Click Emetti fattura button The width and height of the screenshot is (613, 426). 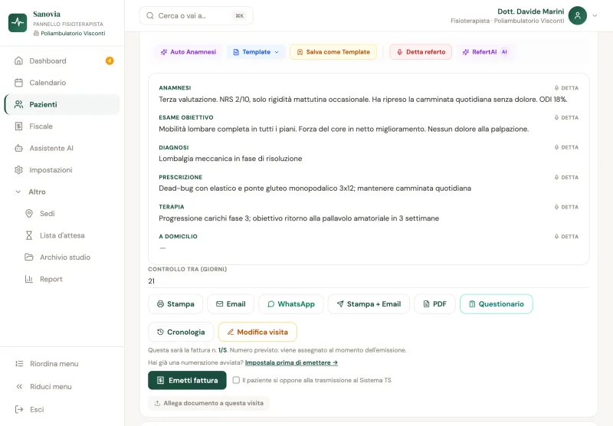pos(187,380)
